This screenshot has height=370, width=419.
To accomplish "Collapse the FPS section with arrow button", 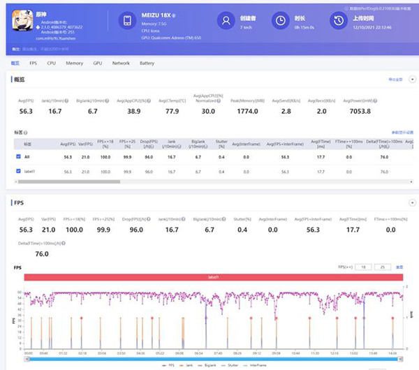I will point(411,203).
